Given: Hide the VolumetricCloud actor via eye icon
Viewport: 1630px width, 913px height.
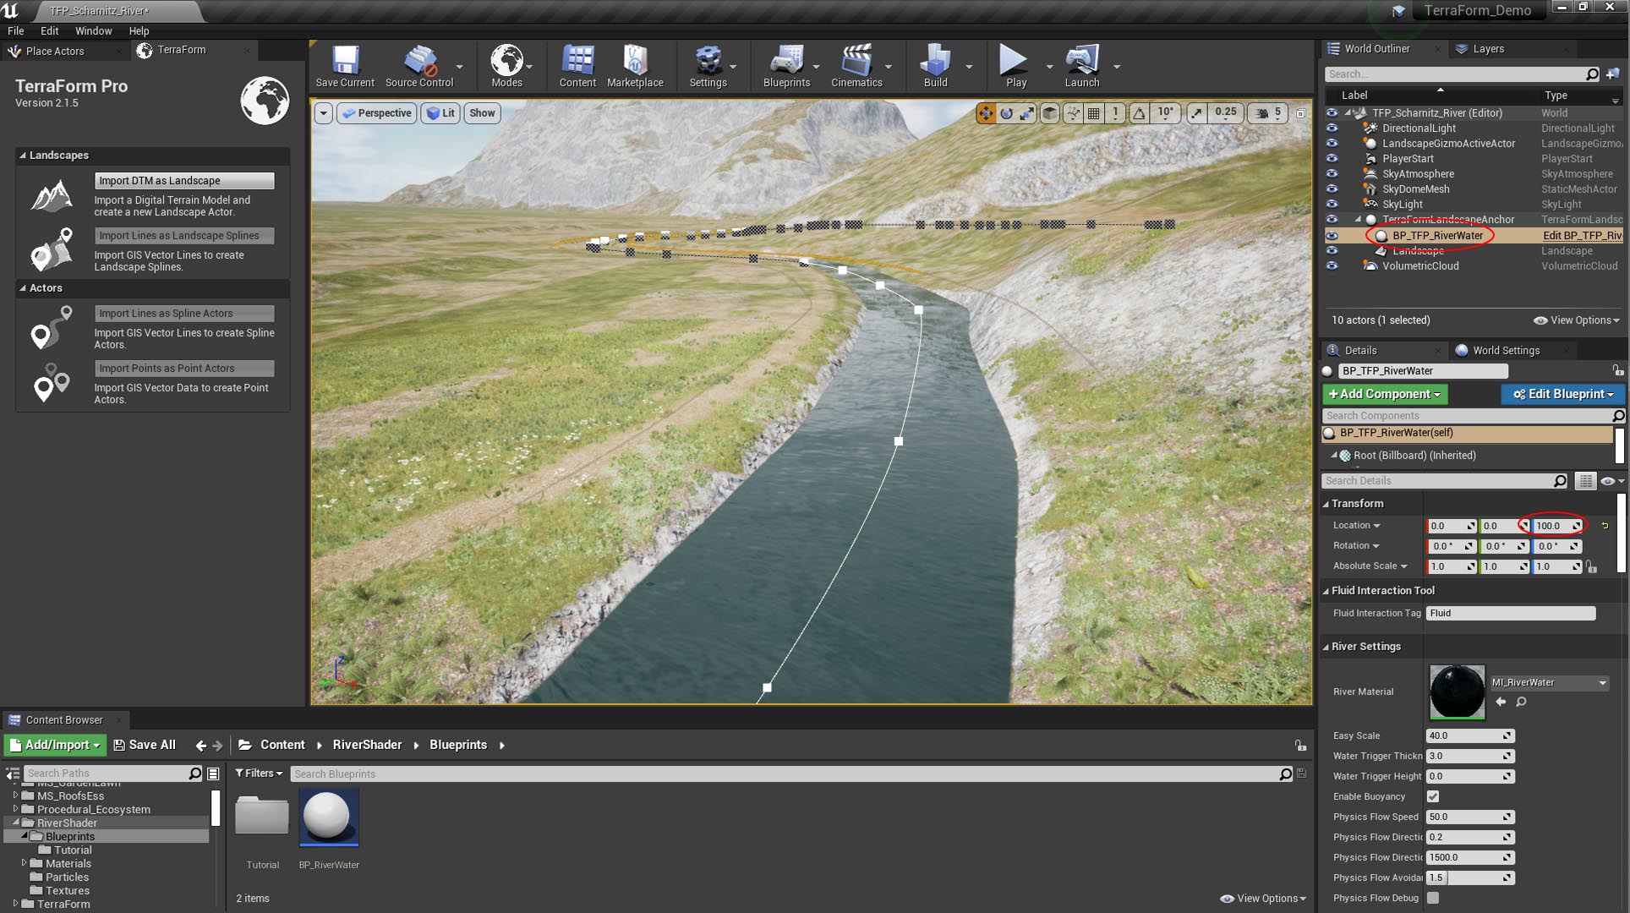Looking at the screenshot, I should click(1332, 266).
